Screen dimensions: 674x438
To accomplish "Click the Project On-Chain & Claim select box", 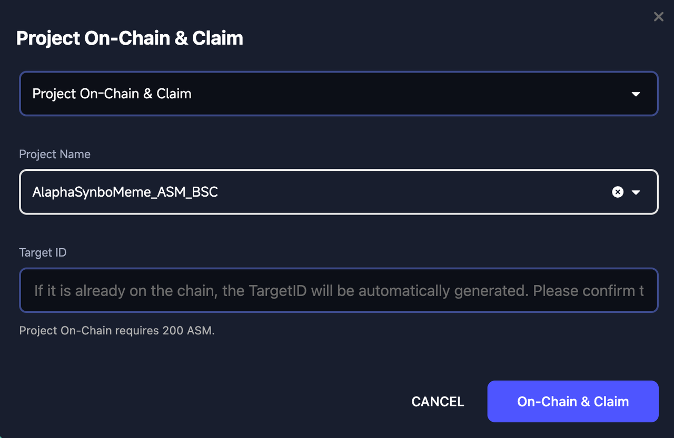I will [339, 94].
